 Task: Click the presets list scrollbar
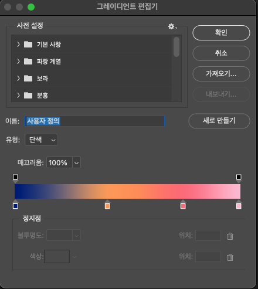point(176,47)
